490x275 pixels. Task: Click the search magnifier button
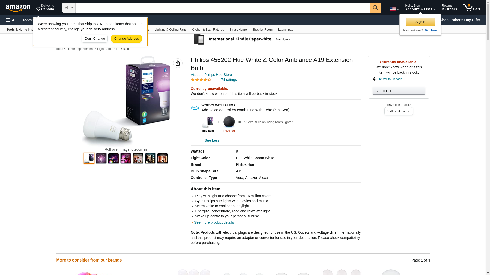(375, 8)
